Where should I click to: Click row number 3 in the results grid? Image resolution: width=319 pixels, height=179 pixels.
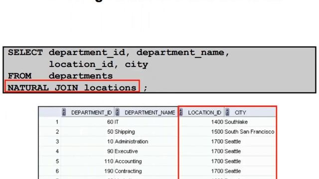(x=57, y=141)
